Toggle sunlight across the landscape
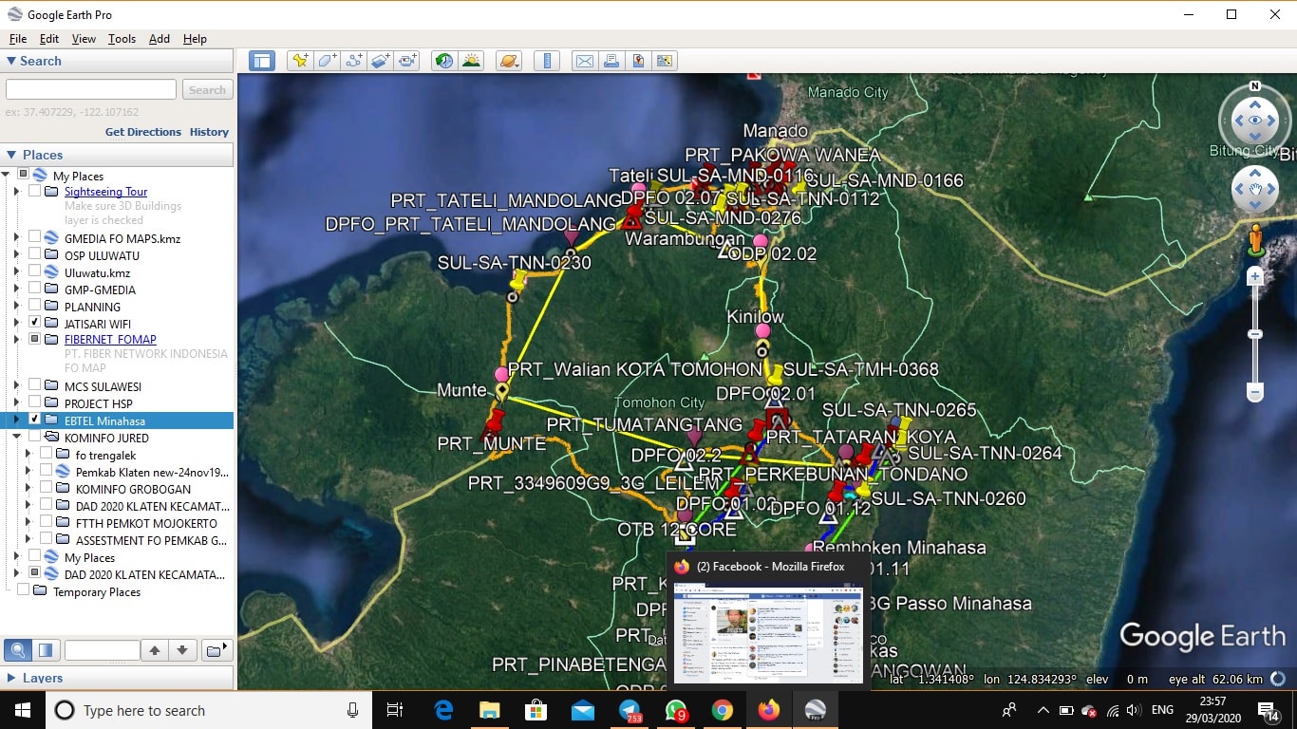This screenshot has height=729, width=1297. pos(472,60)
